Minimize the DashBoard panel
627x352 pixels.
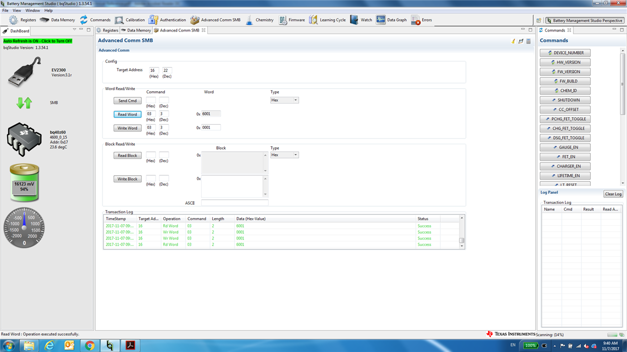pyautogui.click(x=82, y=30)
